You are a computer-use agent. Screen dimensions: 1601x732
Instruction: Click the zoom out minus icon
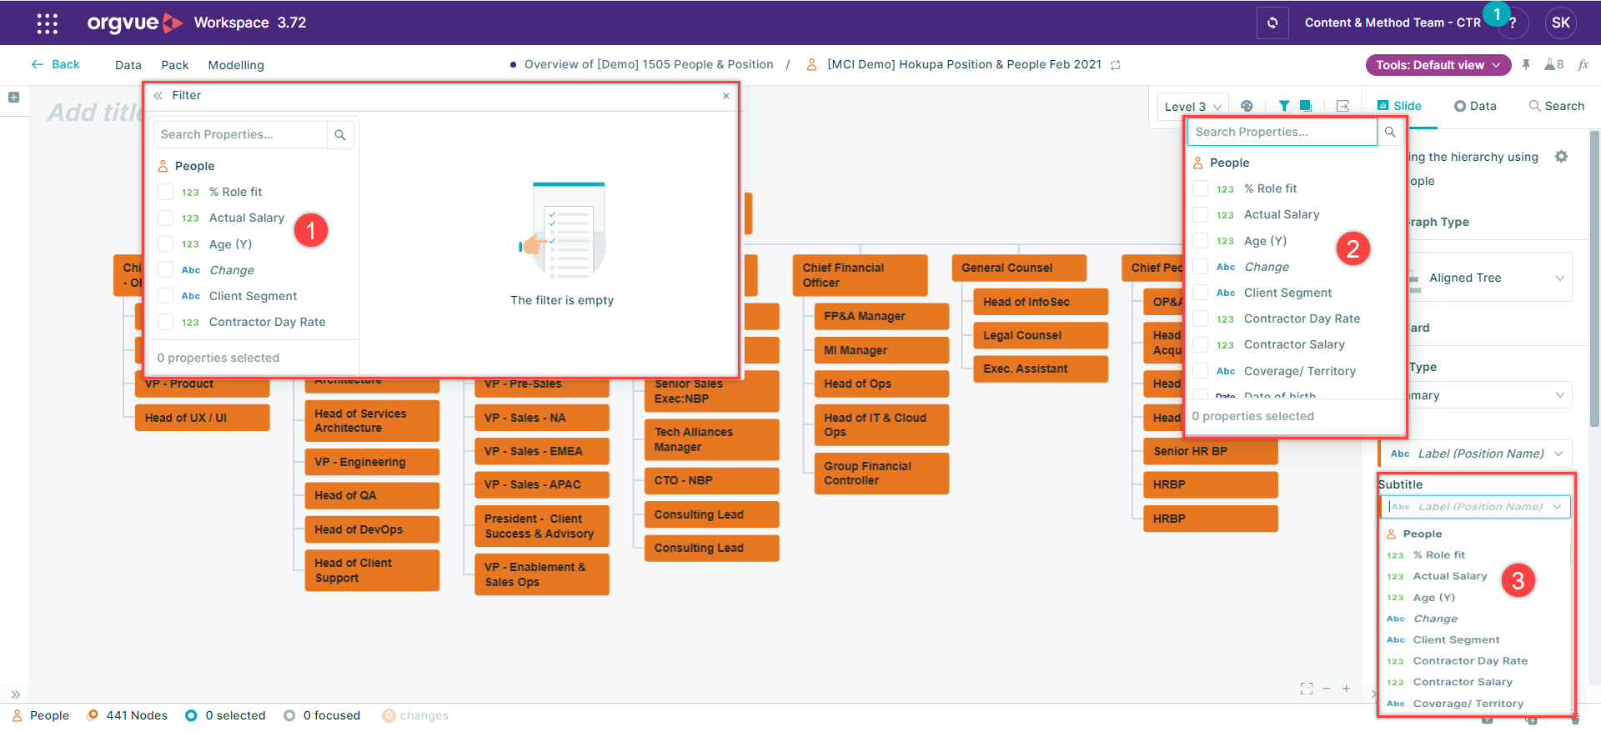(x=1326, y=689)
